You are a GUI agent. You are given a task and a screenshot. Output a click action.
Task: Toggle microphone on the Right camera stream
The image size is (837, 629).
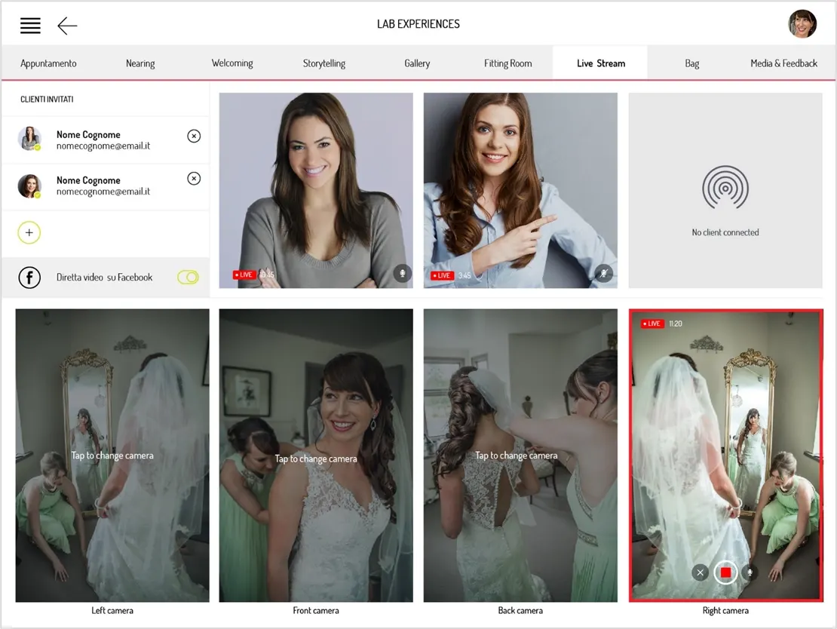coord(750,572)
